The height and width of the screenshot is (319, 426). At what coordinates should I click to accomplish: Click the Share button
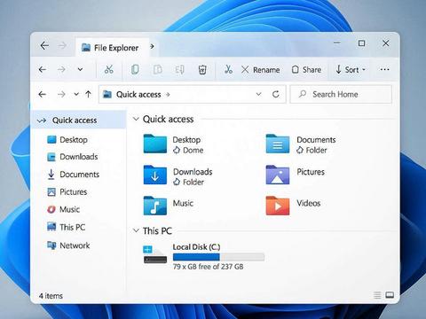tap(306, 70)
